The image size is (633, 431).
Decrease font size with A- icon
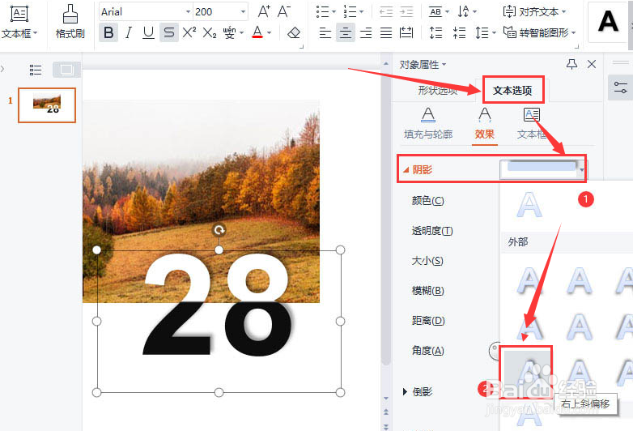click(284, 11)
